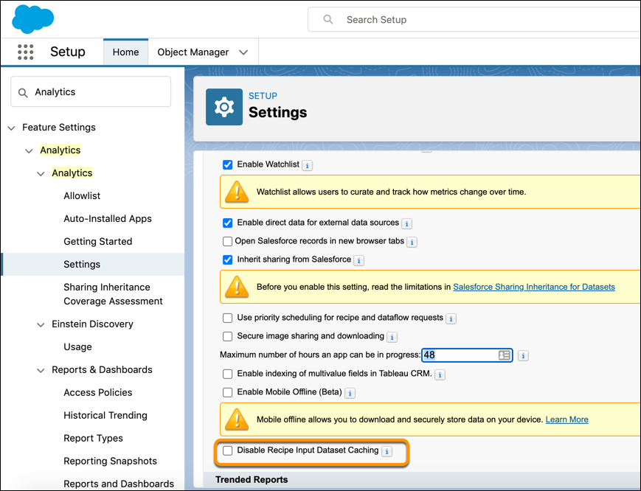Switch to the Object Manager tab
Image resolution: width=641 pixels, height=491 pixels.
pyautogui.click(x=193, y=52)
